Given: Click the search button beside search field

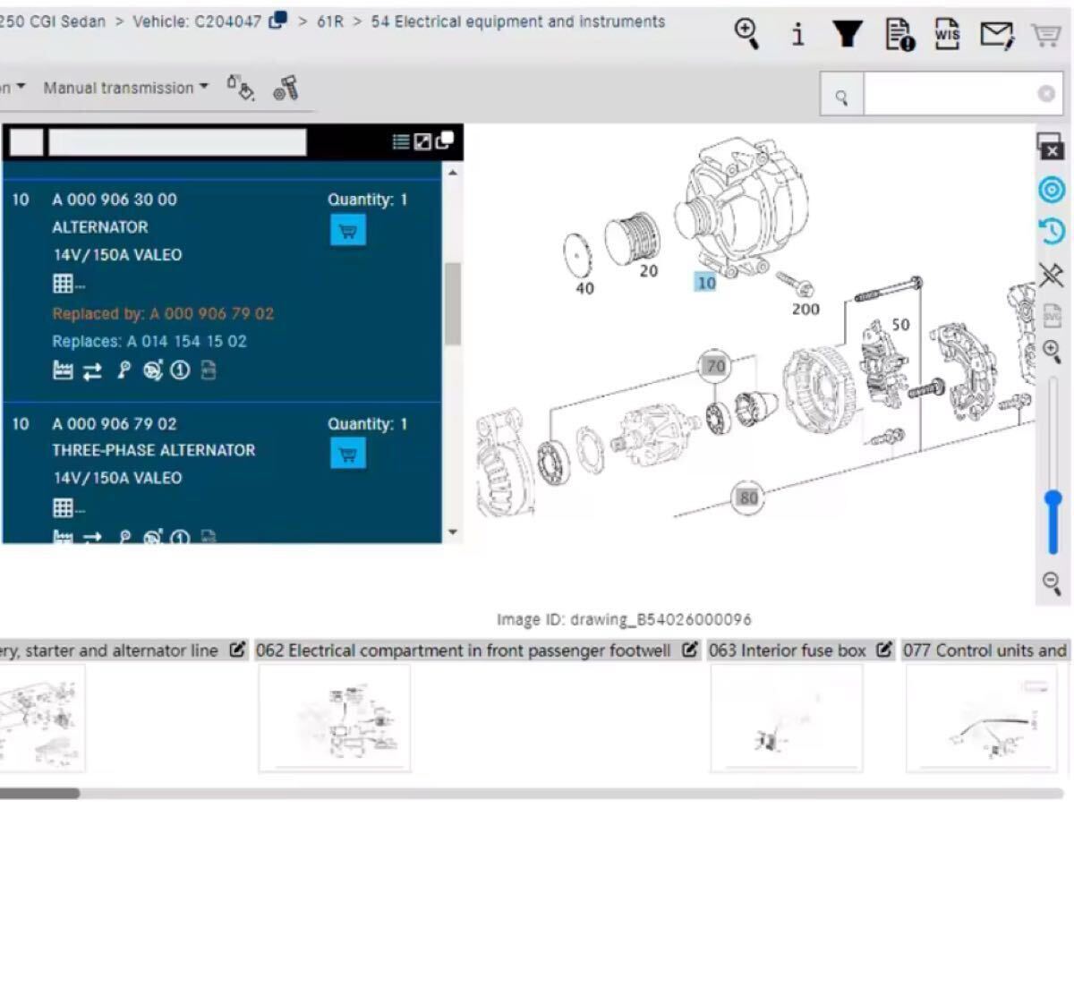Looking at the screenshot, I should [x=841, y=95].
